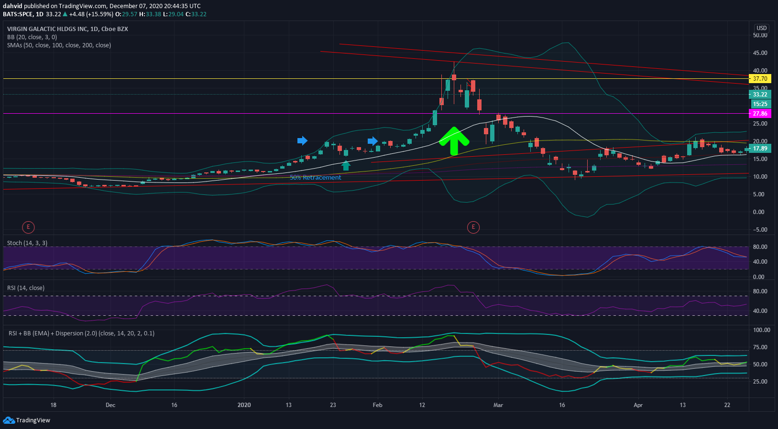The height and width of the screenshot is (429, 778).
Task: Click the Feb date axis label
Action: coord(378,405)
